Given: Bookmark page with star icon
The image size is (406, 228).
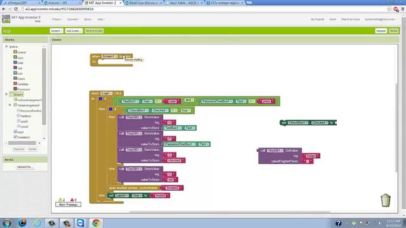Looking at the screenshot, I should (x=389, y=9).
